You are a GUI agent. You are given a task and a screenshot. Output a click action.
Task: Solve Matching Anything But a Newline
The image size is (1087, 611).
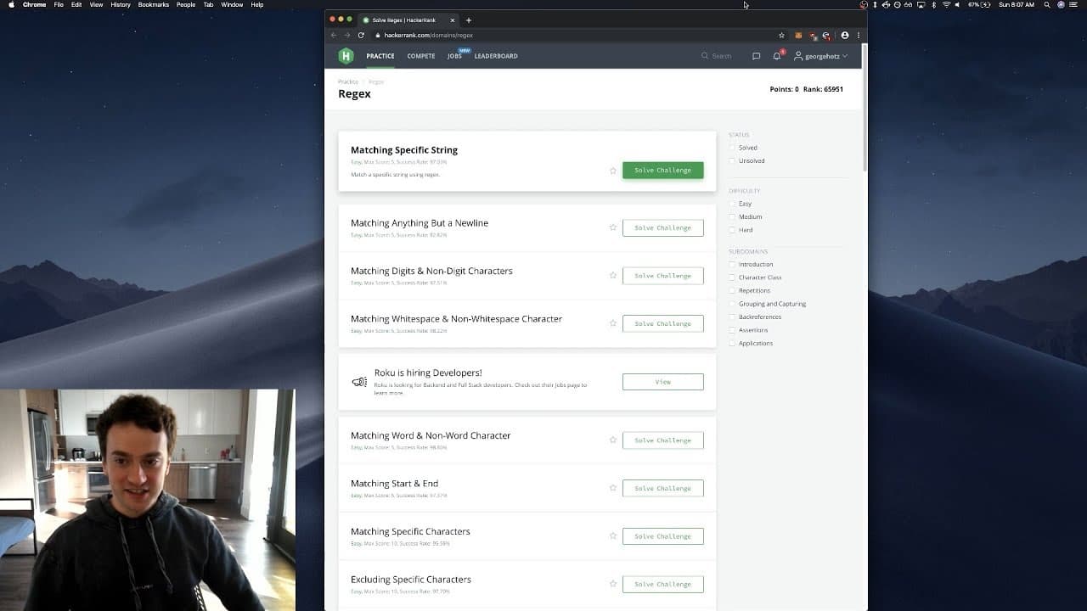coord(662,227)
